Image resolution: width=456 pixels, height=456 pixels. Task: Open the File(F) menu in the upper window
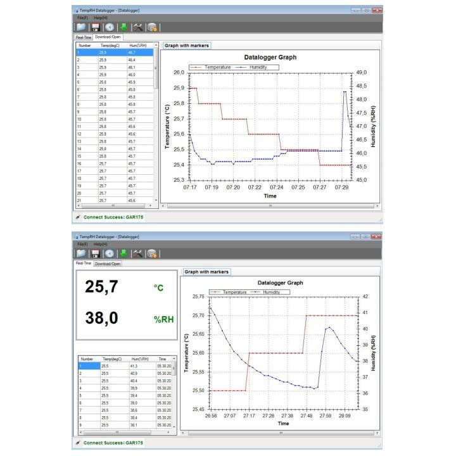(x=82, y=18)
